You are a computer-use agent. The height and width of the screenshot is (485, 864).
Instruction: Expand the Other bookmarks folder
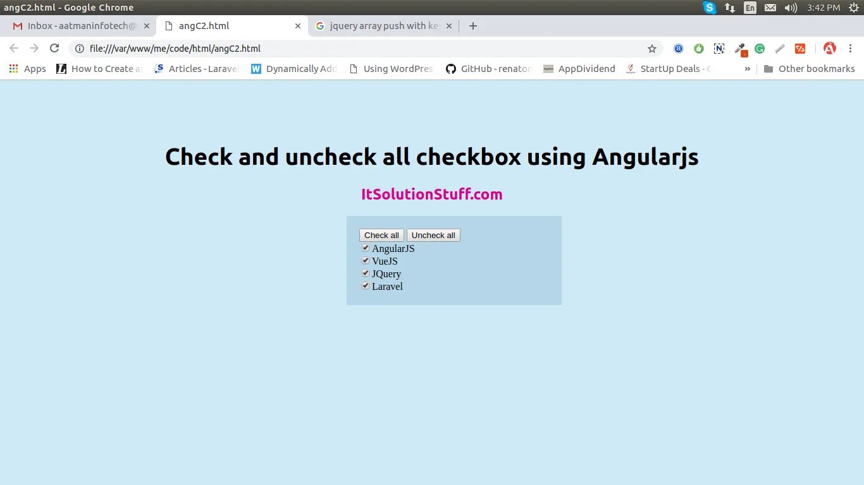pos(810,69)
